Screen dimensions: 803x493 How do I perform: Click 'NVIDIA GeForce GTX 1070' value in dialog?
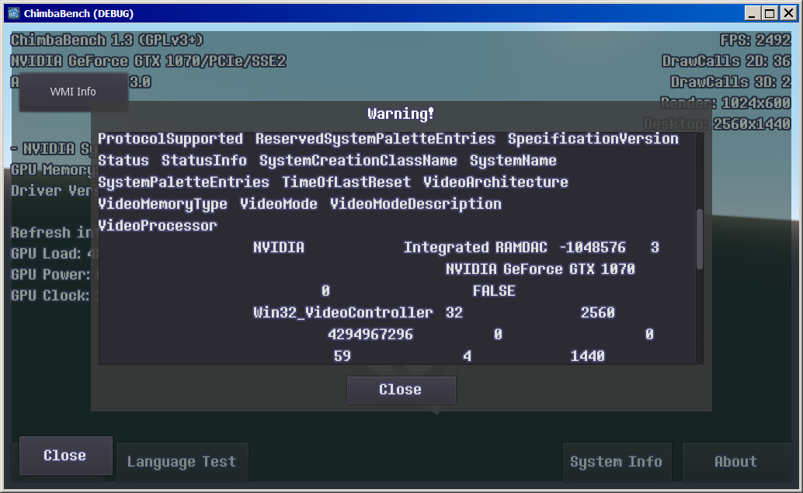coord(541,269)
